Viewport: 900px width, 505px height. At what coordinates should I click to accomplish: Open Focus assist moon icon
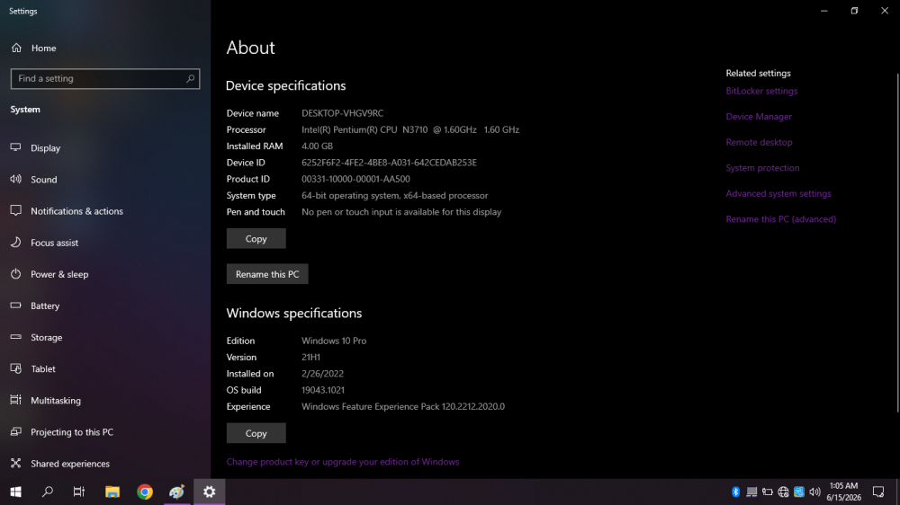(15, 243)
